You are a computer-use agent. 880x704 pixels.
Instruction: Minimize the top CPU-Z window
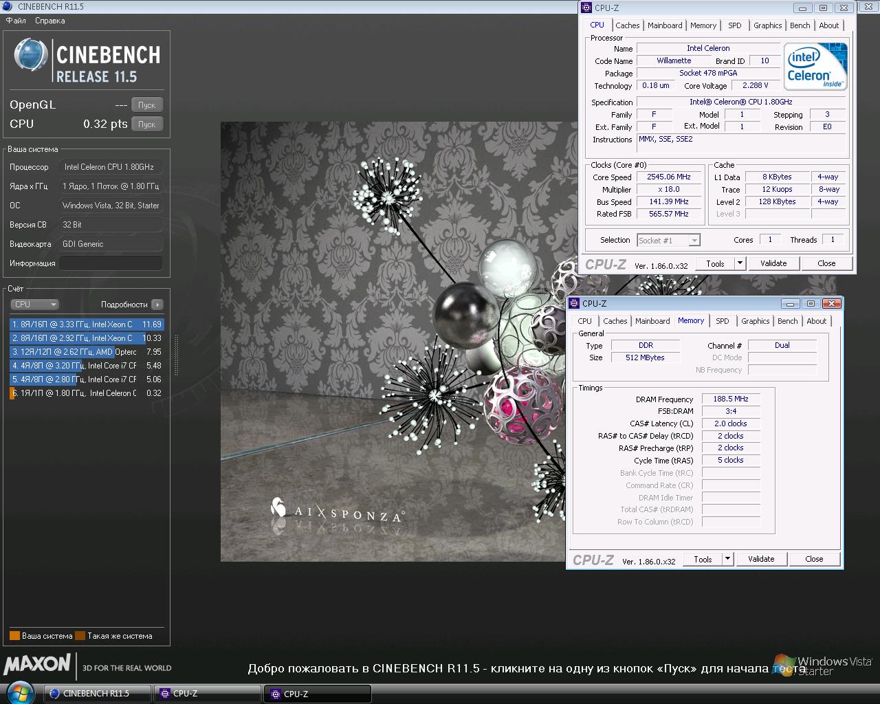(x=803, y=8)
